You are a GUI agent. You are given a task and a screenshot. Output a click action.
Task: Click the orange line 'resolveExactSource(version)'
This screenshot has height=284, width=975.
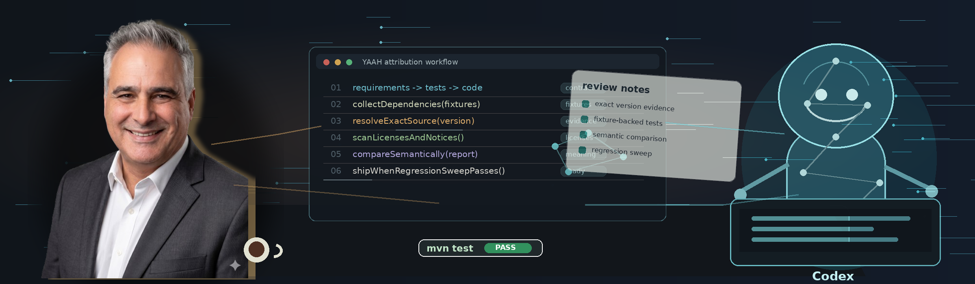tap(413, 121)
